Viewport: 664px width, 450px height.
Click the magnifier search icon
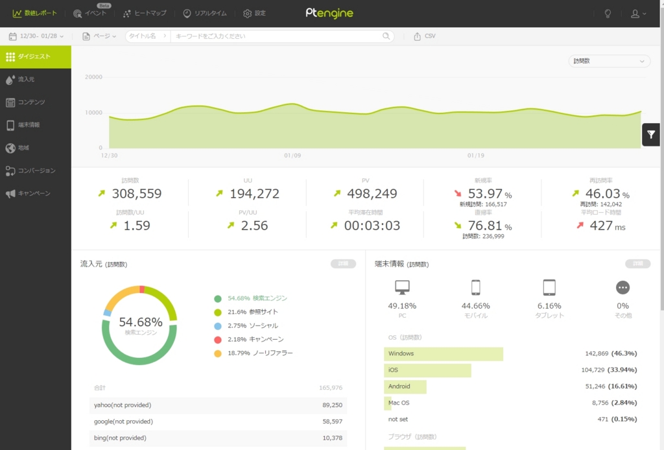coord(386,36)
